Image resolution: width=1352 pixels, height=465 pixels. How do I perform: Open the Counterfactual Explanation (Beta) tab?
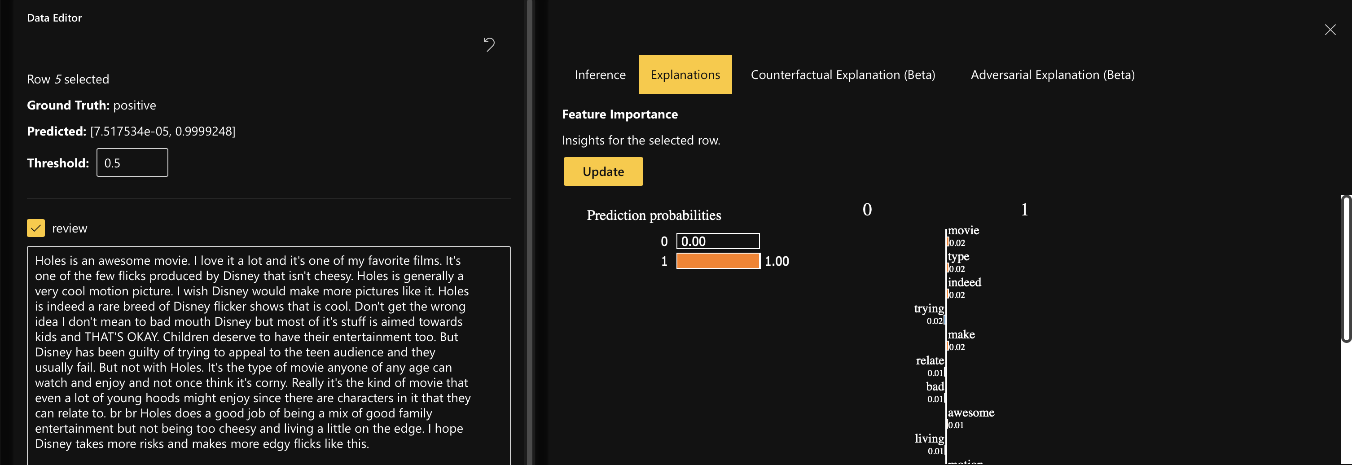coord(843,75)
